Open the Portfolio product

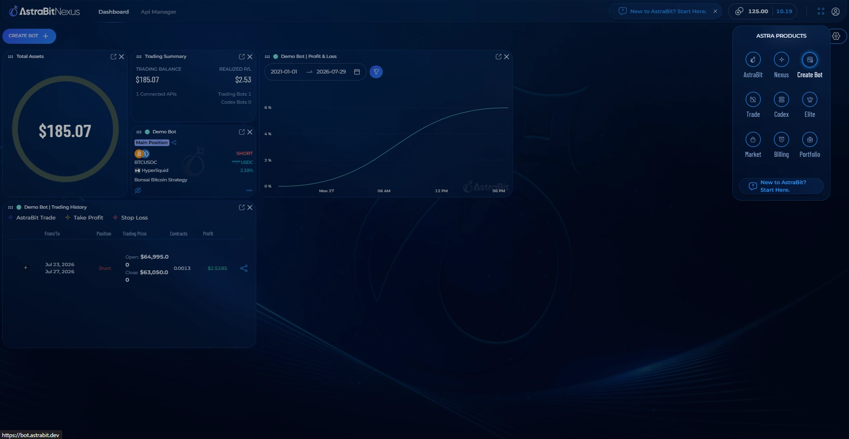[810, 139]
